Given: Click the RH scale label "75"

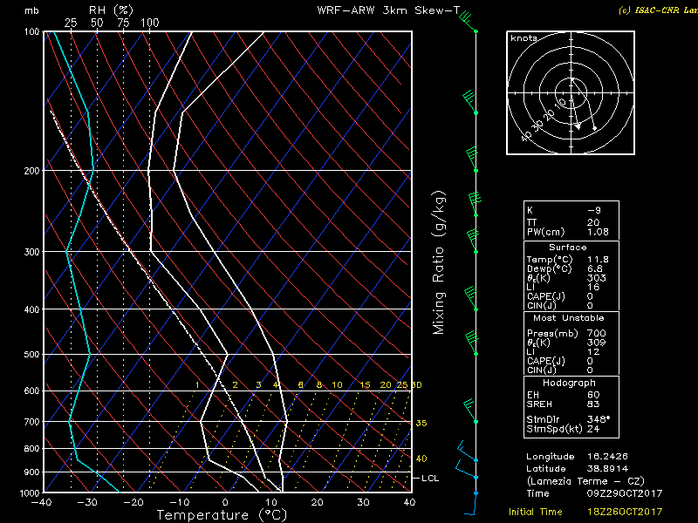Looking at the screenshot, I should point(123,23).
